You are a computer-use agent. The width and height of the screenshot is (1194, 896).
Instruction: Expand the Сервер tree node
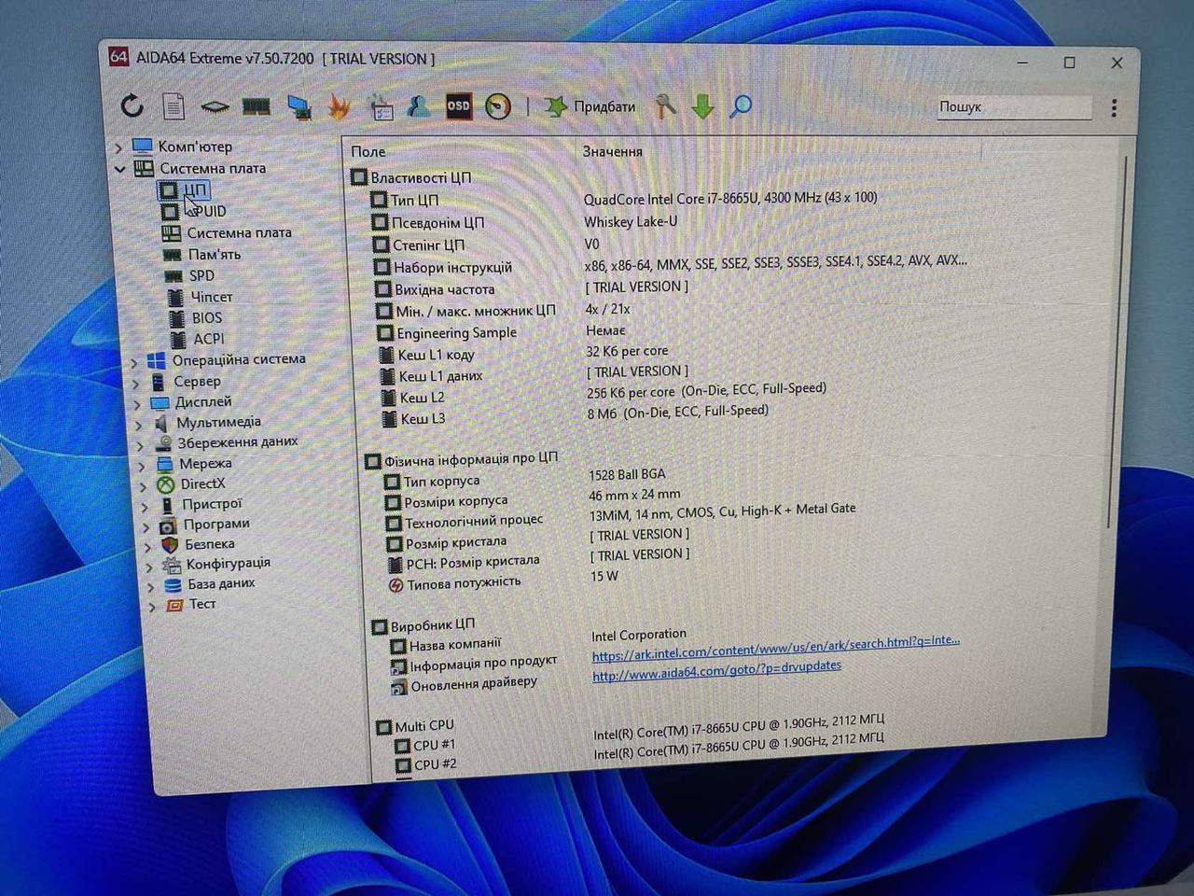pyautogui.click(x=136, y=383)
